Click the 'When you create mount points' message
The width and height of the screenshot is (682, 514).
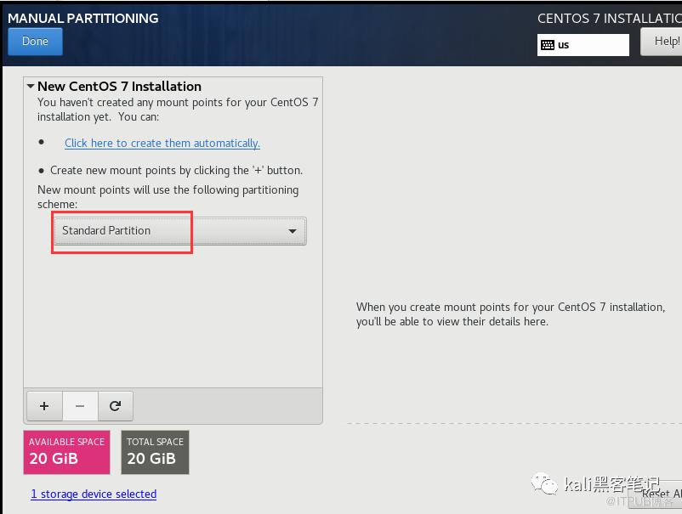point(510,314)
